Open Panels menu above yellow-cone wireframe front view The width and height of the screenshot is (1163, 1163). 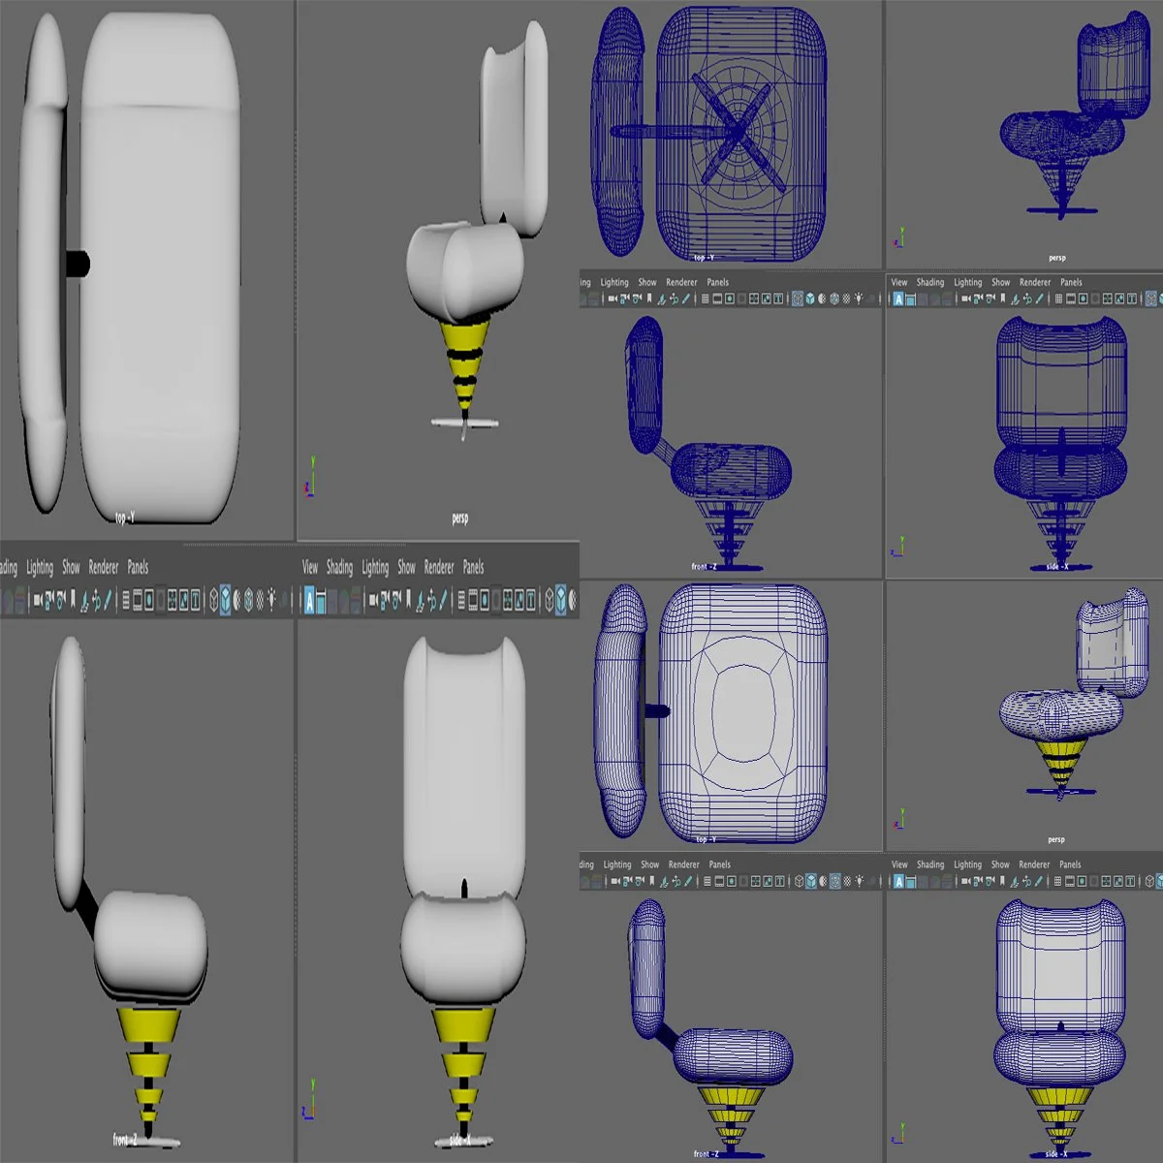tap(720, 864)
